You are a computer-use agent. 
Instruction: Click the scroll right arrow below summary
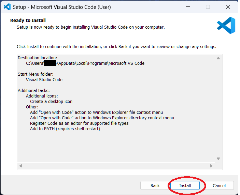pyautogui.click(x=211, y=166)
